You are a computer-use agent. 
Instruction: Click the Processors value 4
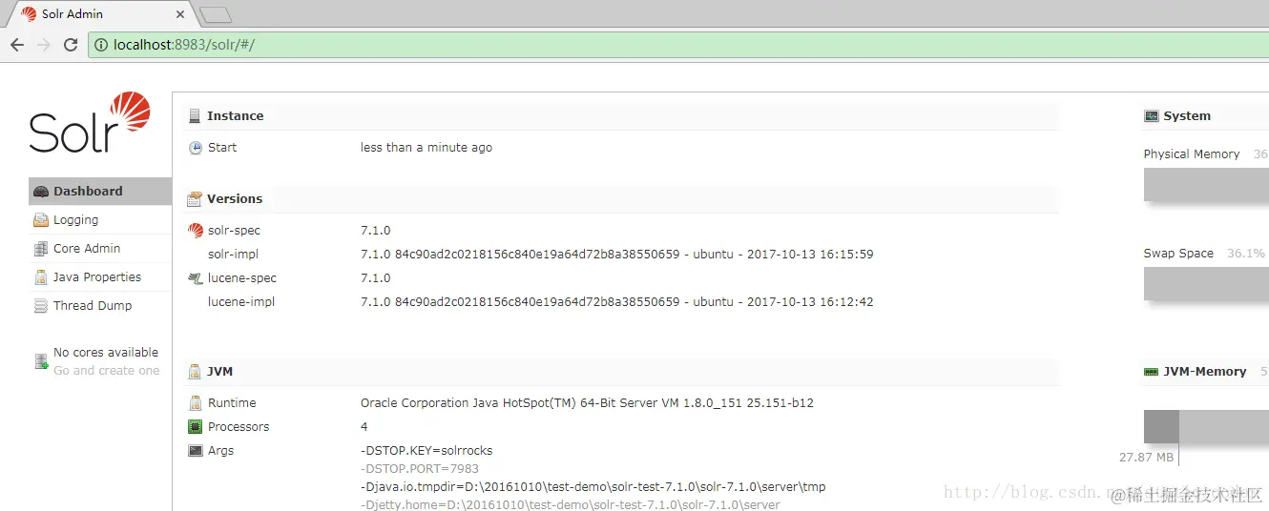pos(364,427)
